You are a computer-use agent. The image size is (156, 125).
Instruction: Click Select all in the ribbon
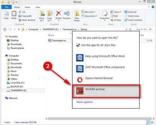131,12
